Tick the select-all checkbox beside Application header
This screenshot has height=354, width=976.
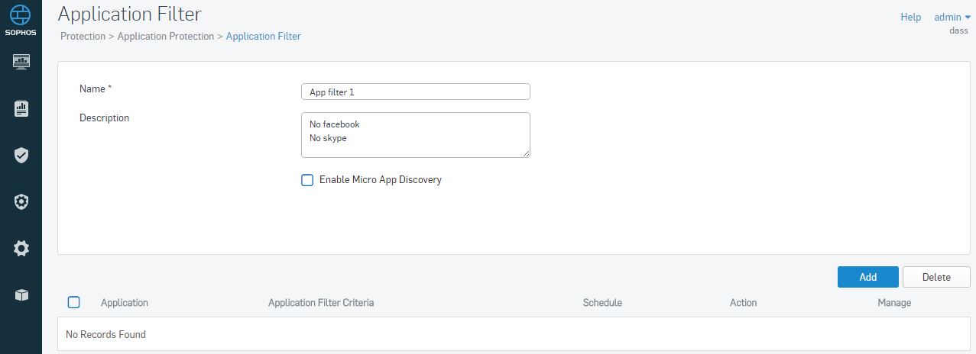pos(73,302)
